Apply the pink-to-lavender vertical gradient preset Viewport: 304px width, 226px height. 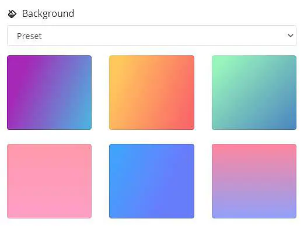click(x=254, y=181)
